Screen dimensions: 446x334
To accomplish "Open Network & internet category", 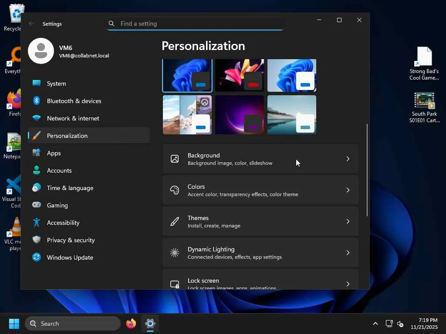I will click(89, 118).
